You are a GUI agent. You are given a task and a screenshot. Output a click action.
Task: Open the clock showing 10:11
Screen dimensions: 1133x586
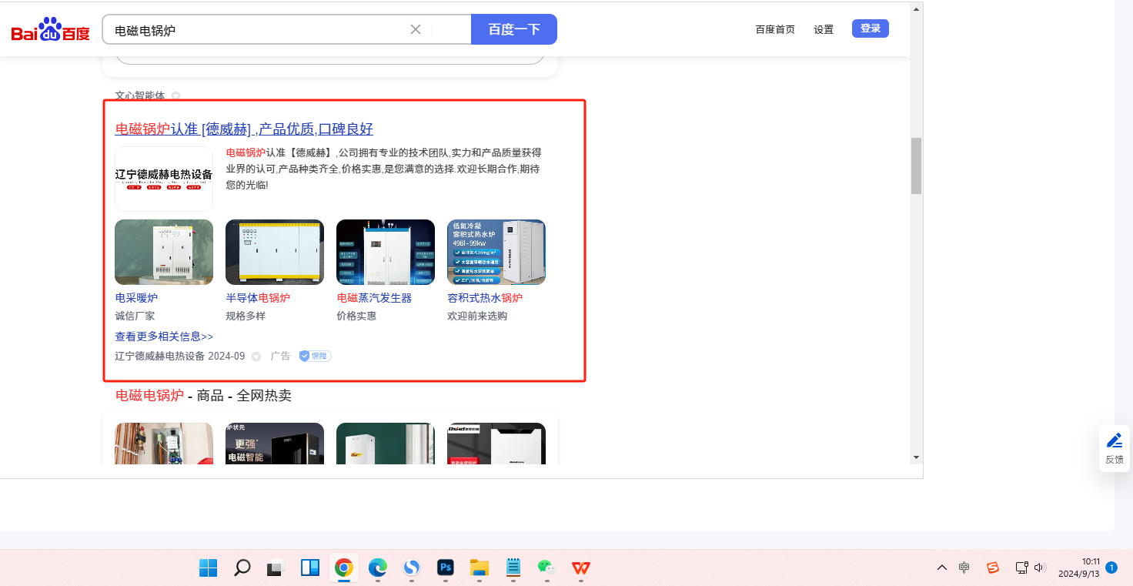coord(1078,568)
